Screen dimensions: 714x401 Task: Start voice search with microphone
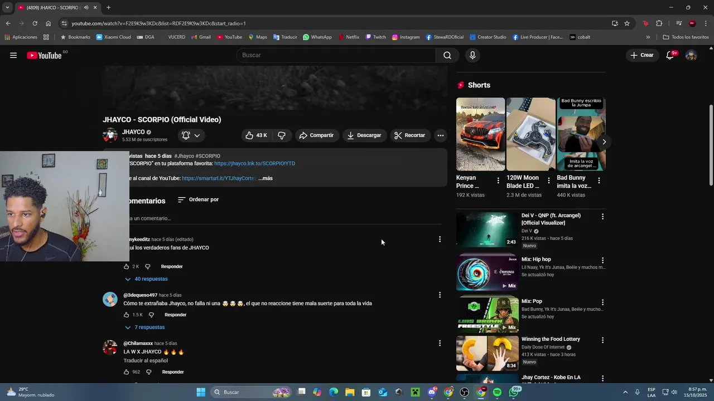click(472, 55)
